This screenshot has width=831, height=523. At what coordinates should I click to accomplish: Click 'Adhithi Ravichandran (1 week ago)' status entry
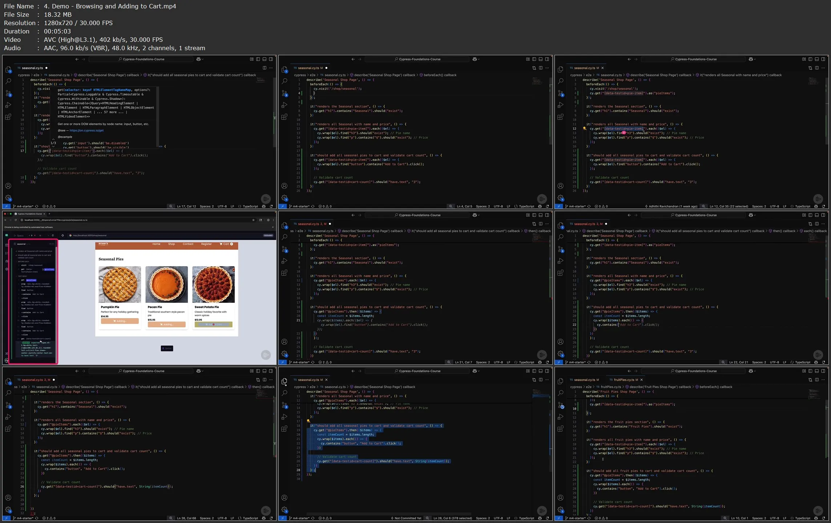[x=671, y=206]
